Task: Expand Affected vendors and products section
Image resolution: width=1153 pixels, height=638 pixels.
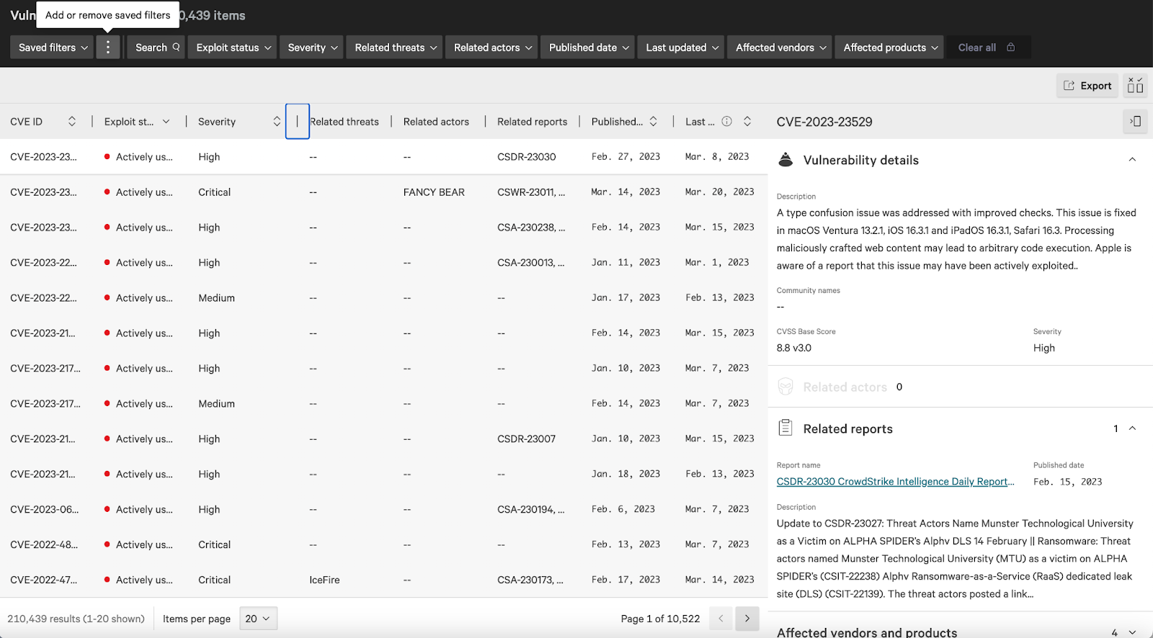Action: (x=1132, y=632)
